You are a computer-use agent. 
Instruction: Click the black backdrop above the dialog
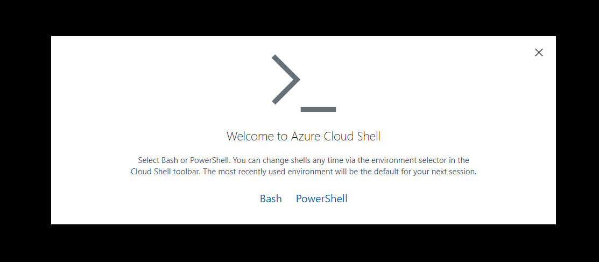299,17
